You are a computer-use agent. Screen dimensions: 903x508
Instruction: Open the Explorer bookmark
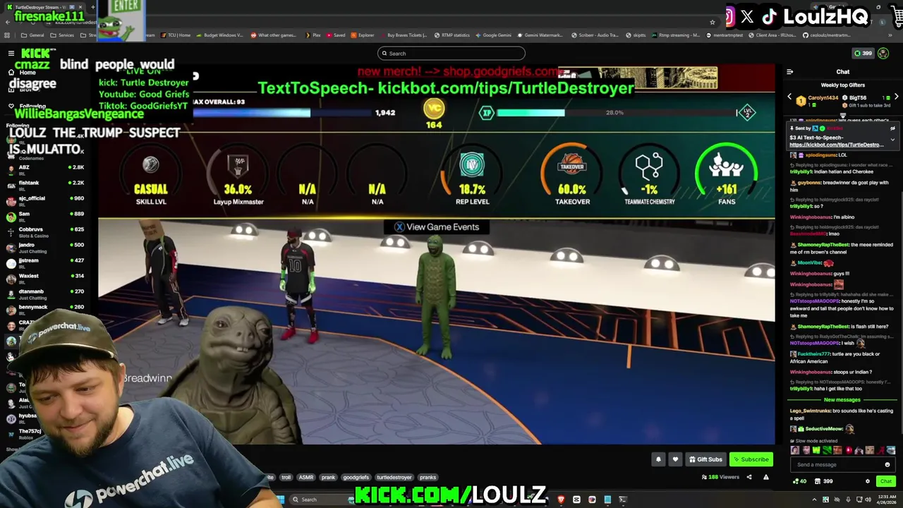(x=363, y=35)
